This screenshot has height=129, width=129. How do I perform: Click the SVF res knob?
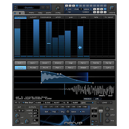pyautogui.click(x=17, y=121)
